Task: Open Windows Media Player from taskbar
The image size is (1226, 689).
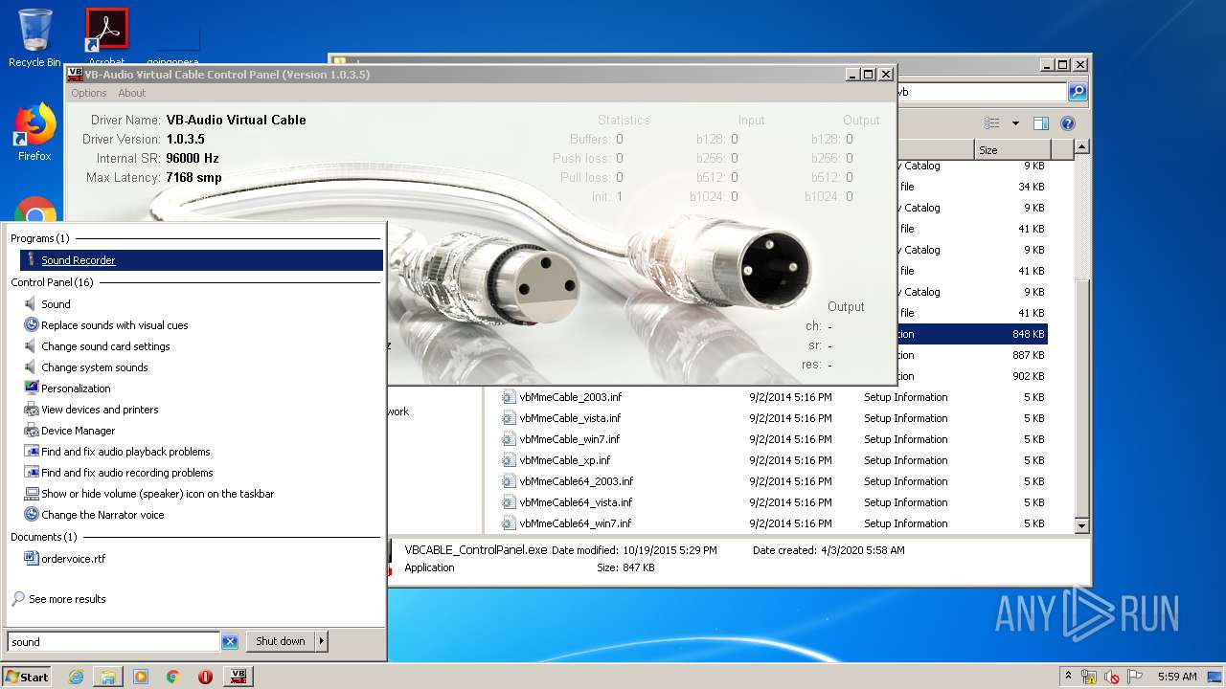Action: (141, 677)
